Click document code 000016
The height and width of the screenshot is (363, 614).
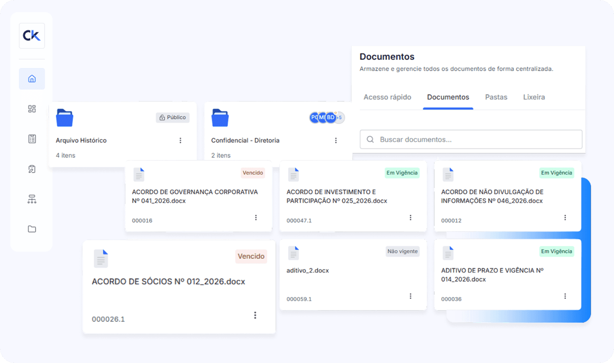pyautogui.click(x=142, y=221)
